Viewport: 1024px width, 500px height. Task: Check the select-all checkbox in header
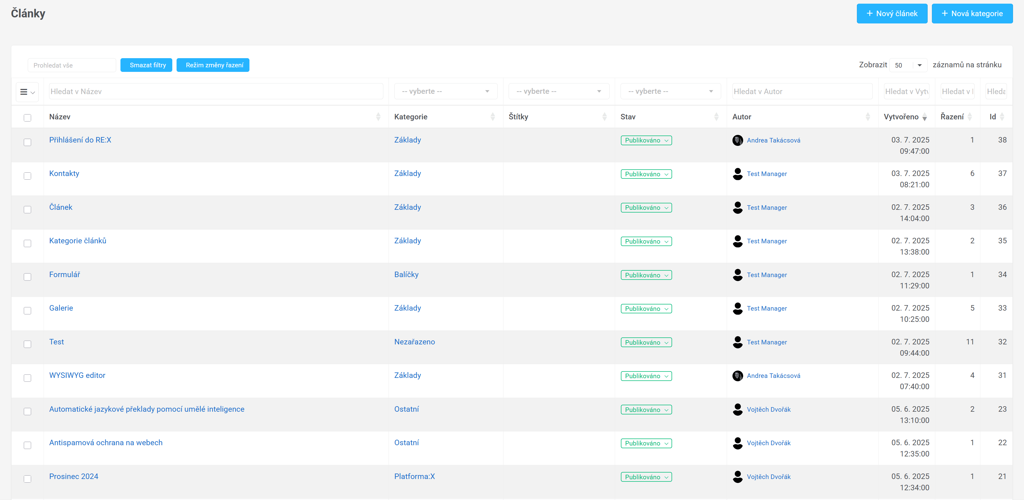click(27, 118)
